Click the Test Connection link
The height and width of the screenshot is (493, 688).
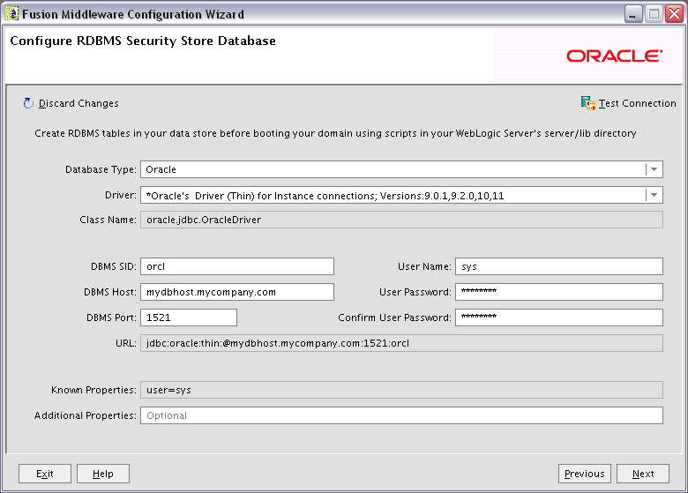pyautogui.click(x=637, y=103)
